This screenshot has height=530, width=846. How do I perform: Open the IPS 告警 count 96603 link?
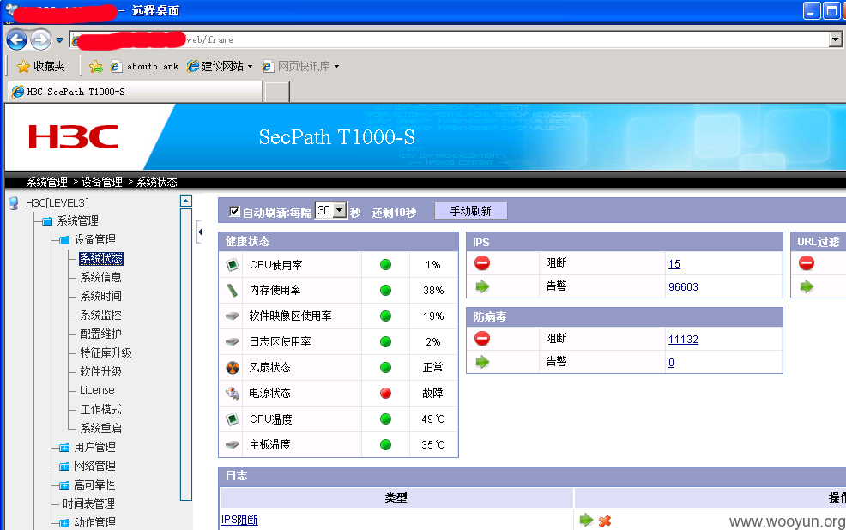683,286
